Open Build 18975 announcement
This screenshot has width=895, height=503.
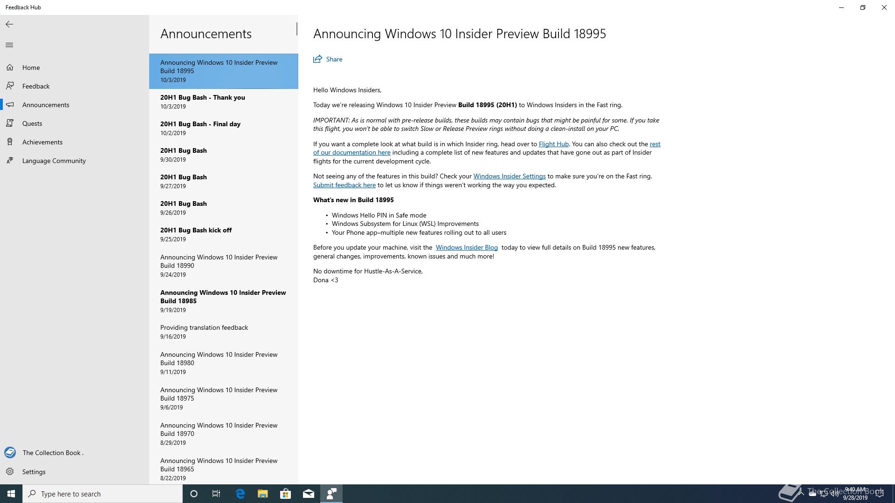pyautogui.click(x=224, y=399)
